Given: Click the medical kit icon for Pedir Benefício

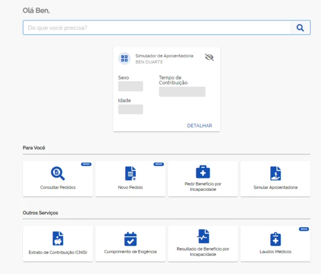Looking at the screenshot, I should pyautogui.click(x=203, y=172).
